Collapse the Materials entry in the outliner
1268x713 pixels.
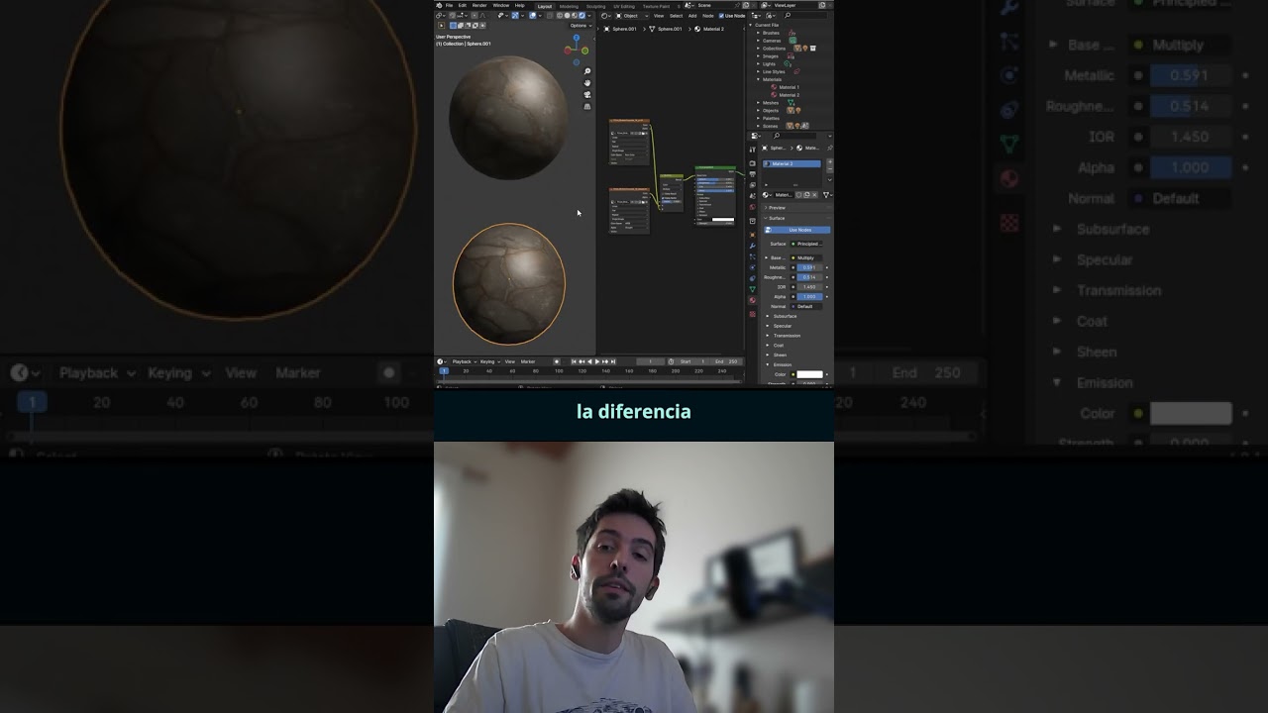coord(758,79)
